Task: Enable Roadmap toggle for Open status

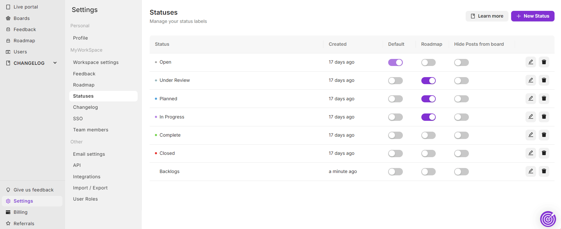Action: pos(428,62)
